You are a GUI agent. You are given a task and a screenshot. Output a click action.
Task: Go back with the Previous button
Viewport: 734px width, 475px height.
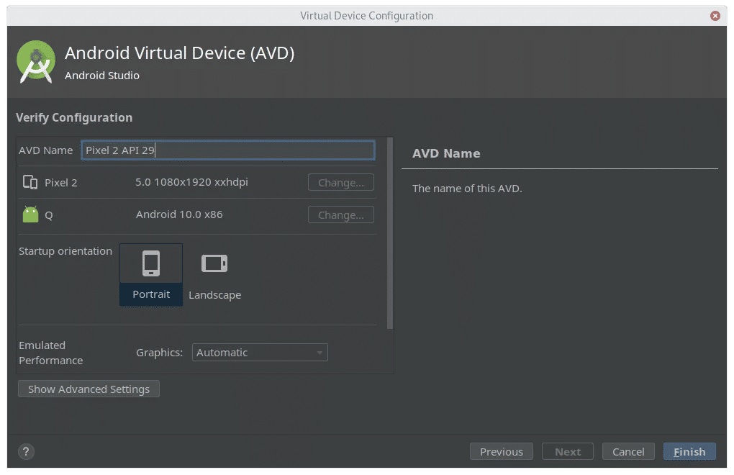click(502, 451)
